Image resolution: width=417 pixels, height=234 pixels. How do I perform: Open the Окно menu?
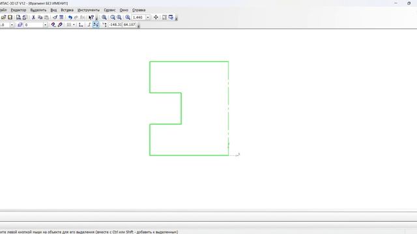tap(124, 10)
